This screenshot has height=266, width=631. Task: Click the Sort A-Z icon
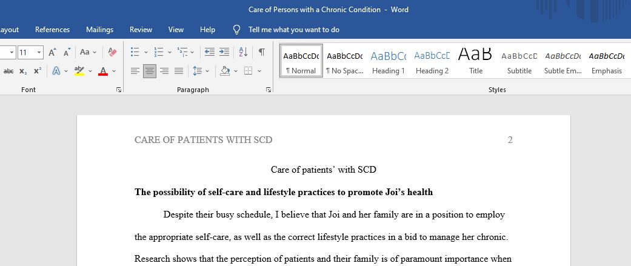(x=244, y=52)
